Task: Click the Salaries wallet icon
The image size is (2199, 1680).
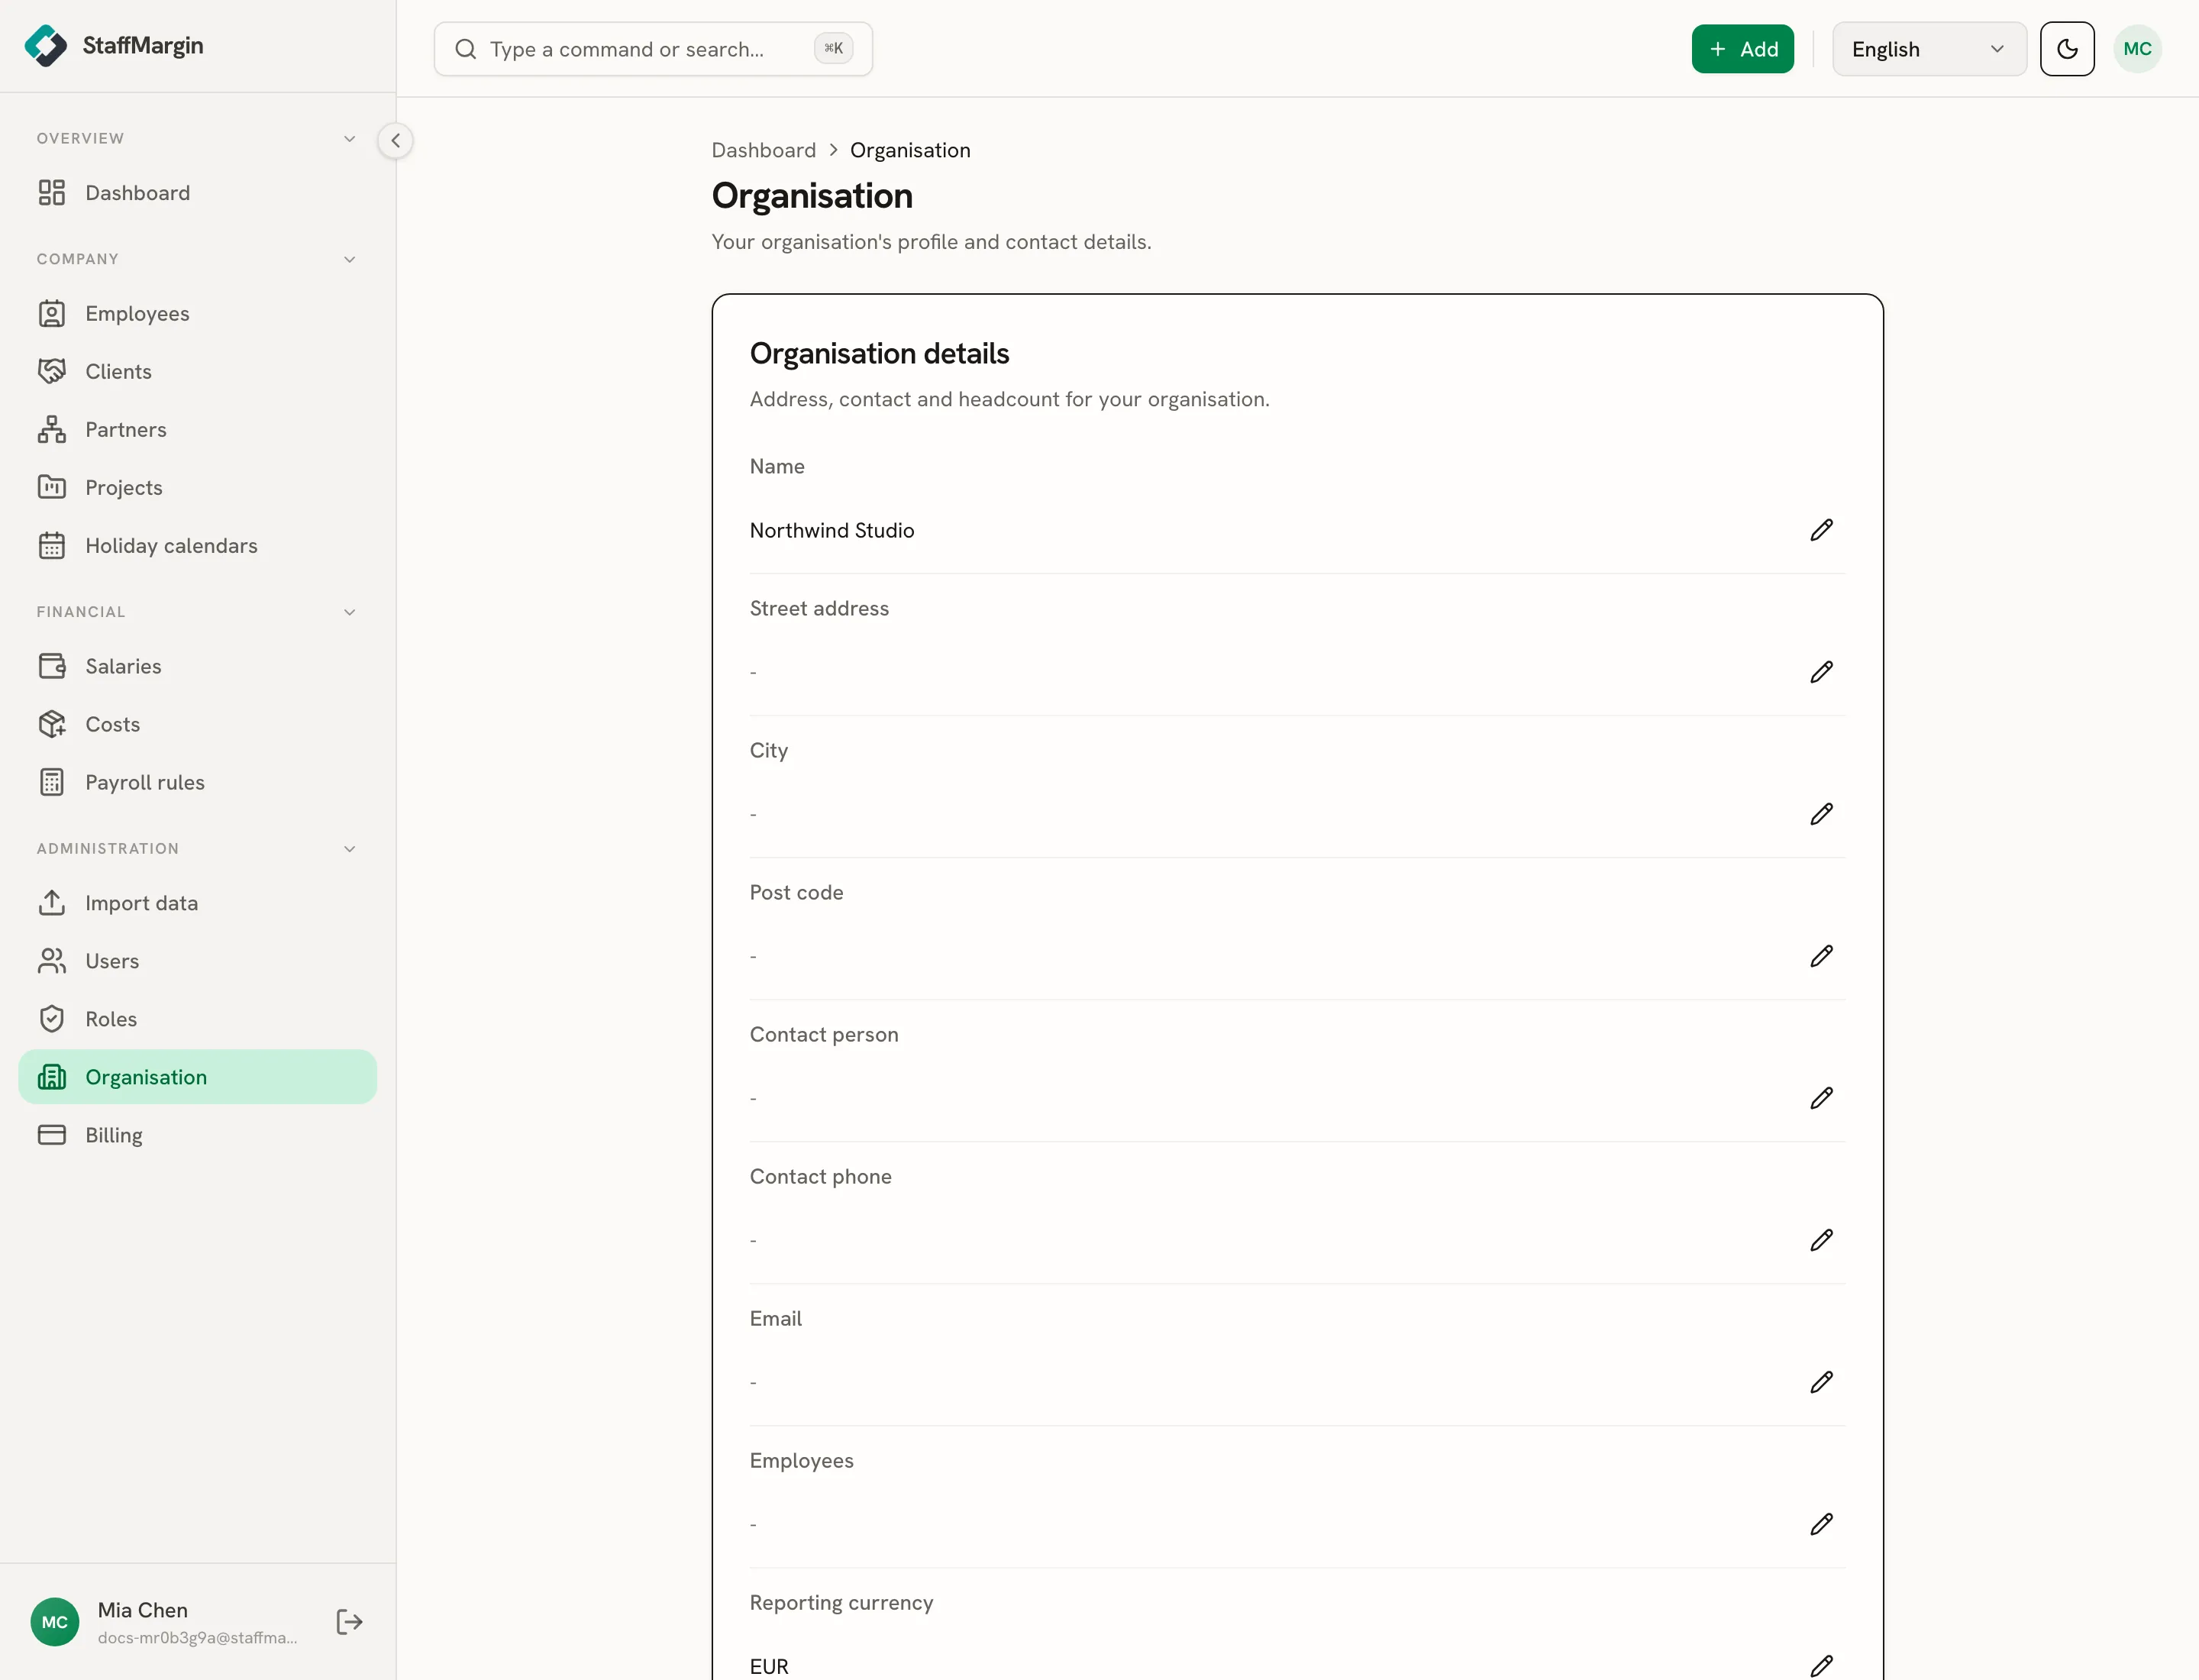Action: tap(52, 666)
